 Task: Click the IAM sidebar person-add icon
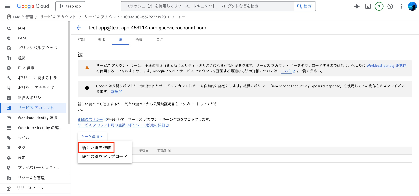(9, 28)
